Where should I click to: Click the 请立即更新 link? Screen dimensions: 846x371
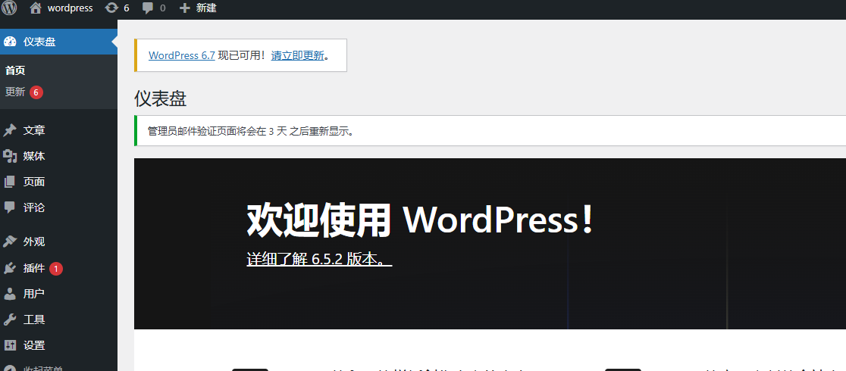tap(297, 55)
